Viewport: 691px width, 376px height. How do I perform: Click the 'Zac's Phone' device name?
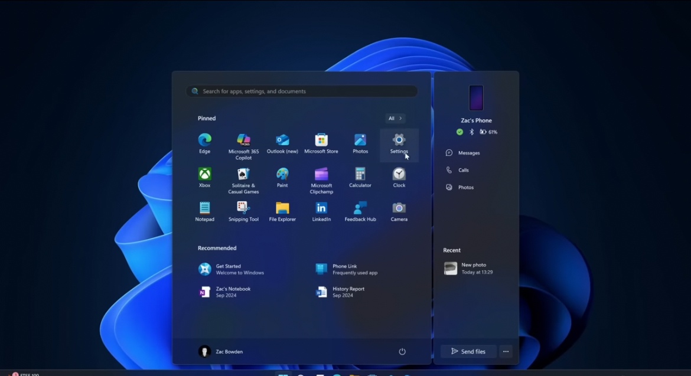point(477,120)
